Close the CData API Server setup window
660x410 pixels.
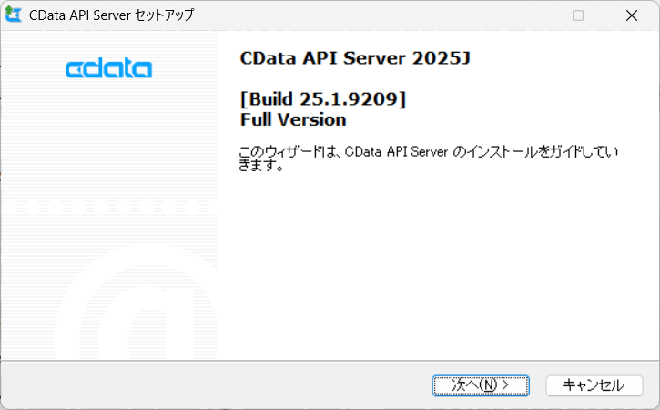(x=631, y=15)
